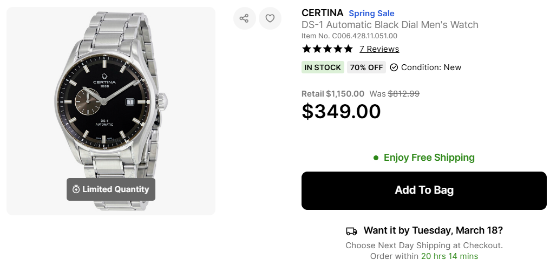Click the five-star rating

point(328,49)
